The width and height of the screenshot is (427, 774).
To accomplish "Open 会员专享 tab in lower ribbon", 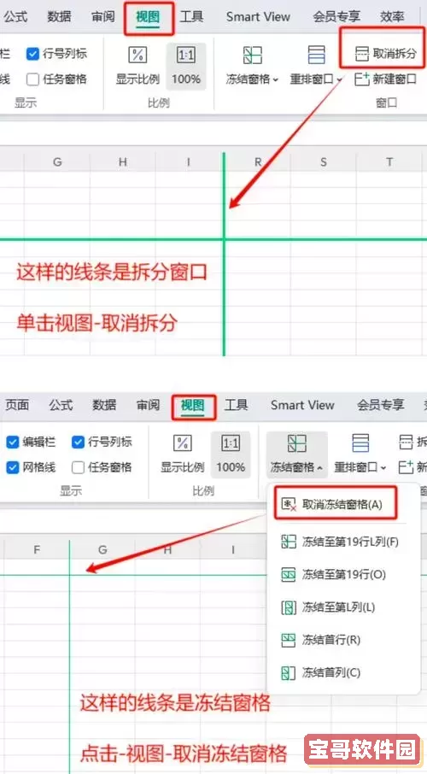I will [x=381, y=405].
